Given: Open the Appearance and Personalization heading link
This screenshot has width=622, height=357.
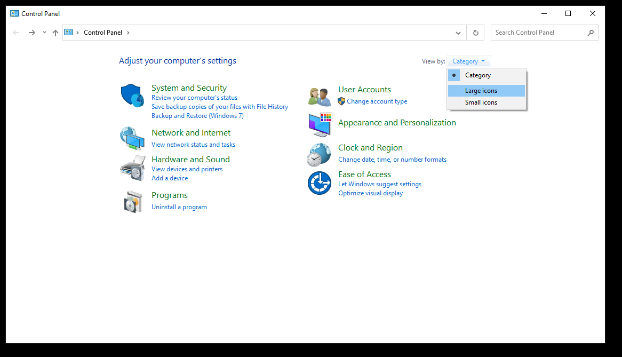Looking at the screenshot, I should click(x=397, y=123).
